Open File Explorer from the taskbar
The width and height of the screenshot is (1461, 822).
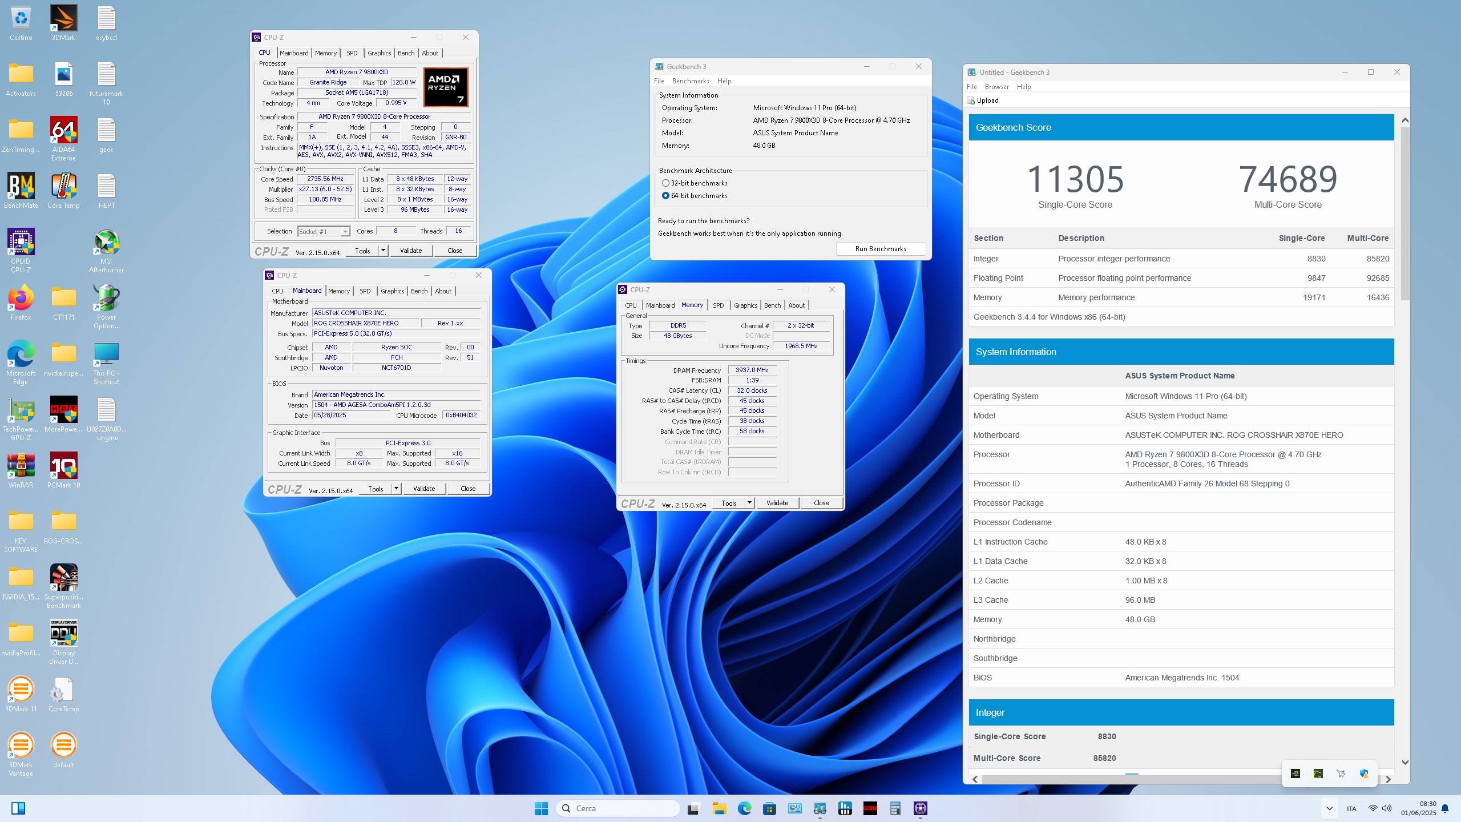pos(719,808)
